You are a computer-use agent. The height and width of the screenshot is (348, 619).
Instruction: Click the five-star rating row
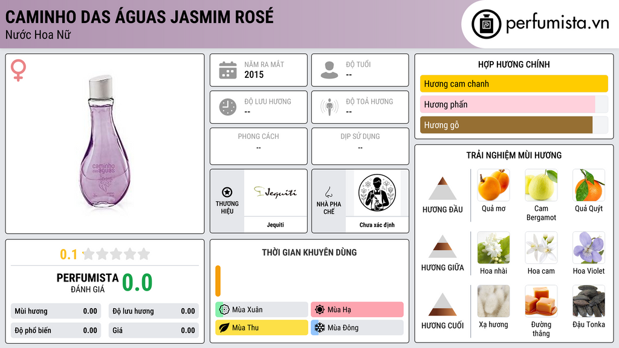click(117, 254)
